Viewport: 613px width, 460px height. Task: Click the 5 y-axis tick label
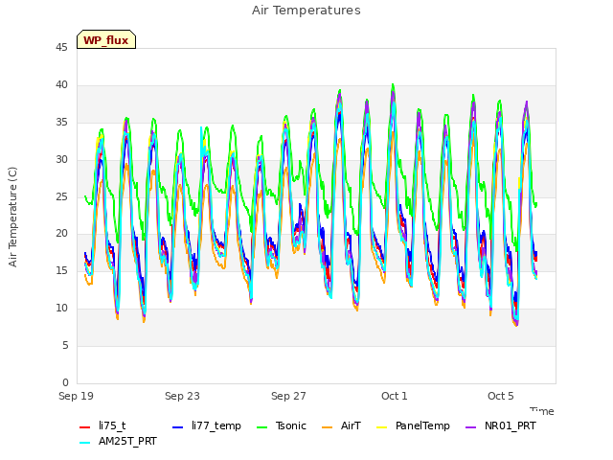[x=65, y=345]
